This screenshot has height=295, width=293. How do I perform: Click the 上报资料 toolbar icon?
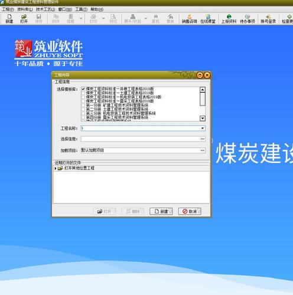[229, 19]
